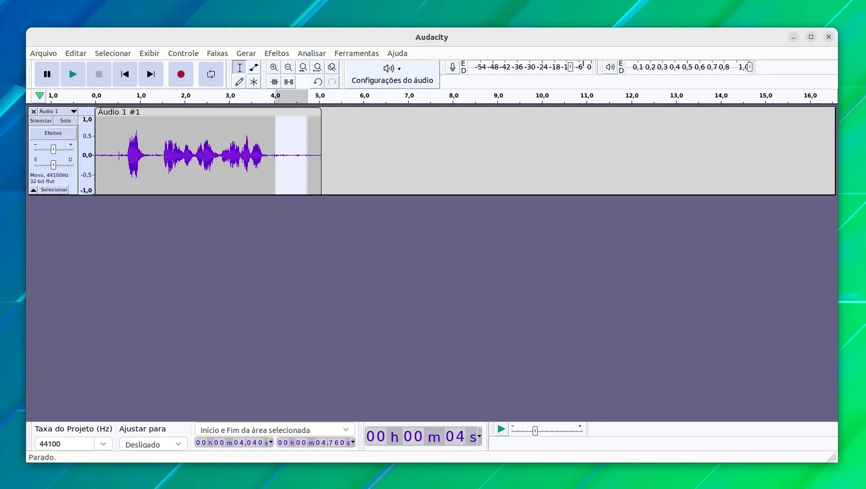Screen dimensions: 866x489
Task: Click the Redo arrow icon
Action: (x=332, y=81)
